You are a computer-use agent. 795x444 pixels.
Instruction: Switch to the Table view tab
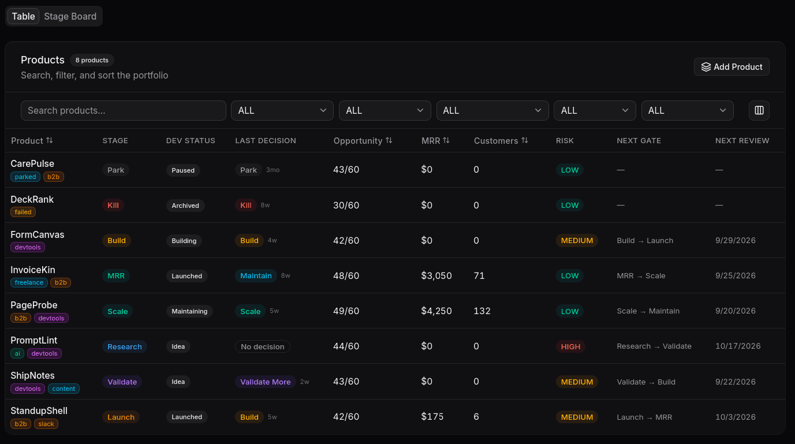click(x=23, y=16)
